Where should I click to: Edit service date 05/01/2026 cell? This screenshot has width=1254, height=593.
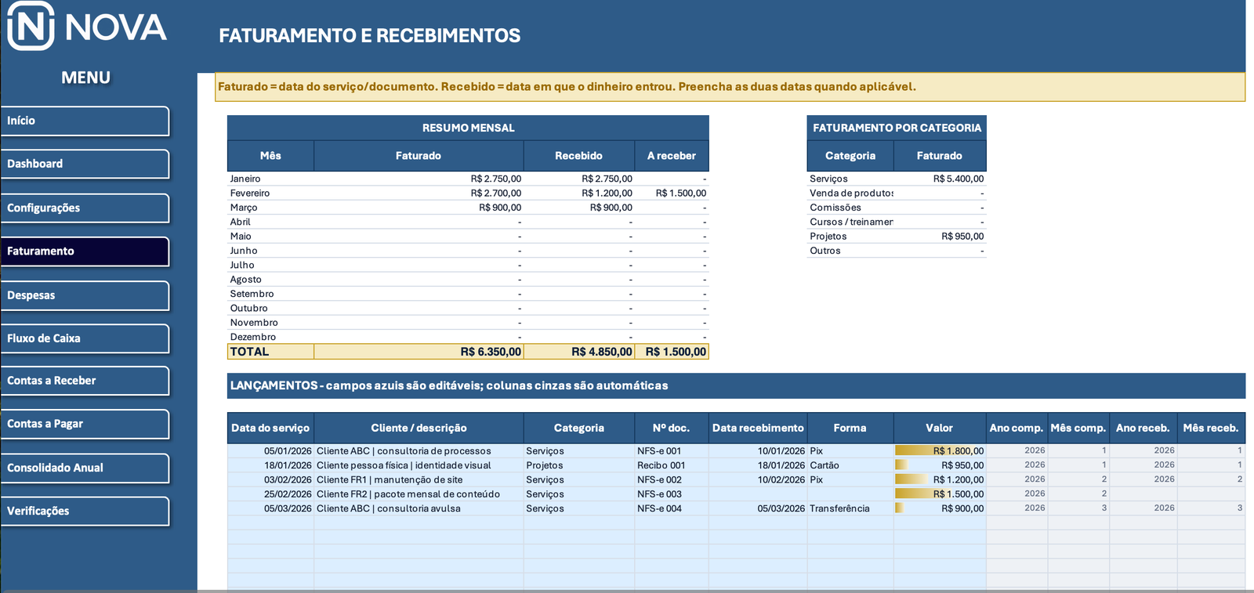(270, 451)
